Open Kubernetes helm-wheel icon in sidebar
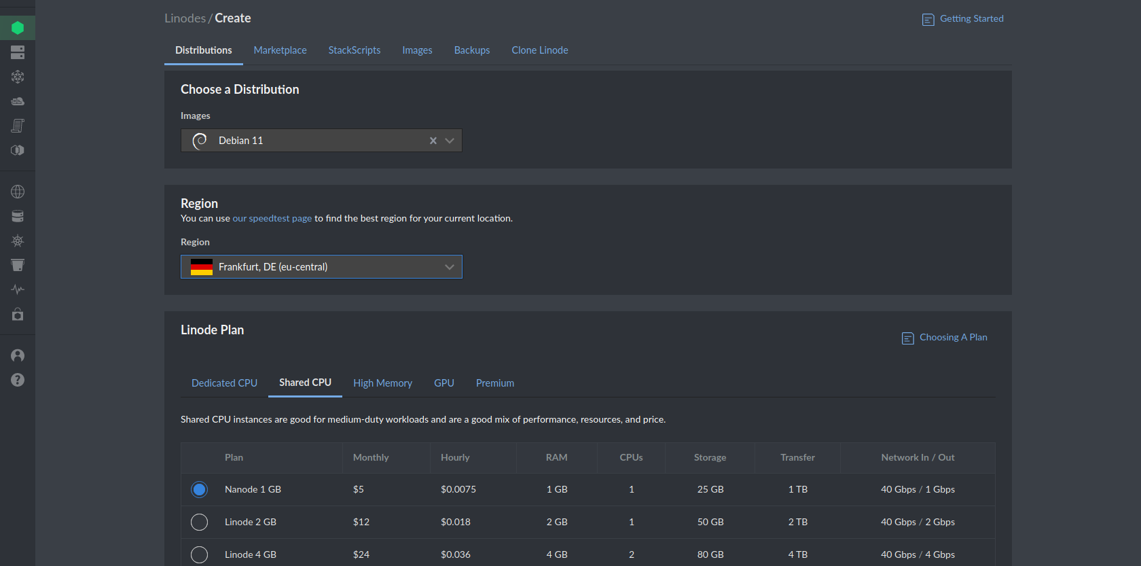The width and height of the screenshot is (1141, 566). pos(18,241)
